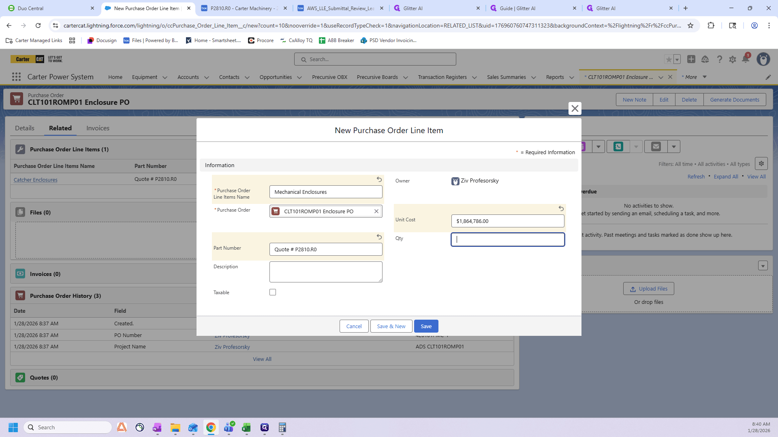Screen dimensions: 778x437
Task: Click the Salesforce global Search box
Action: coord(375,59)
